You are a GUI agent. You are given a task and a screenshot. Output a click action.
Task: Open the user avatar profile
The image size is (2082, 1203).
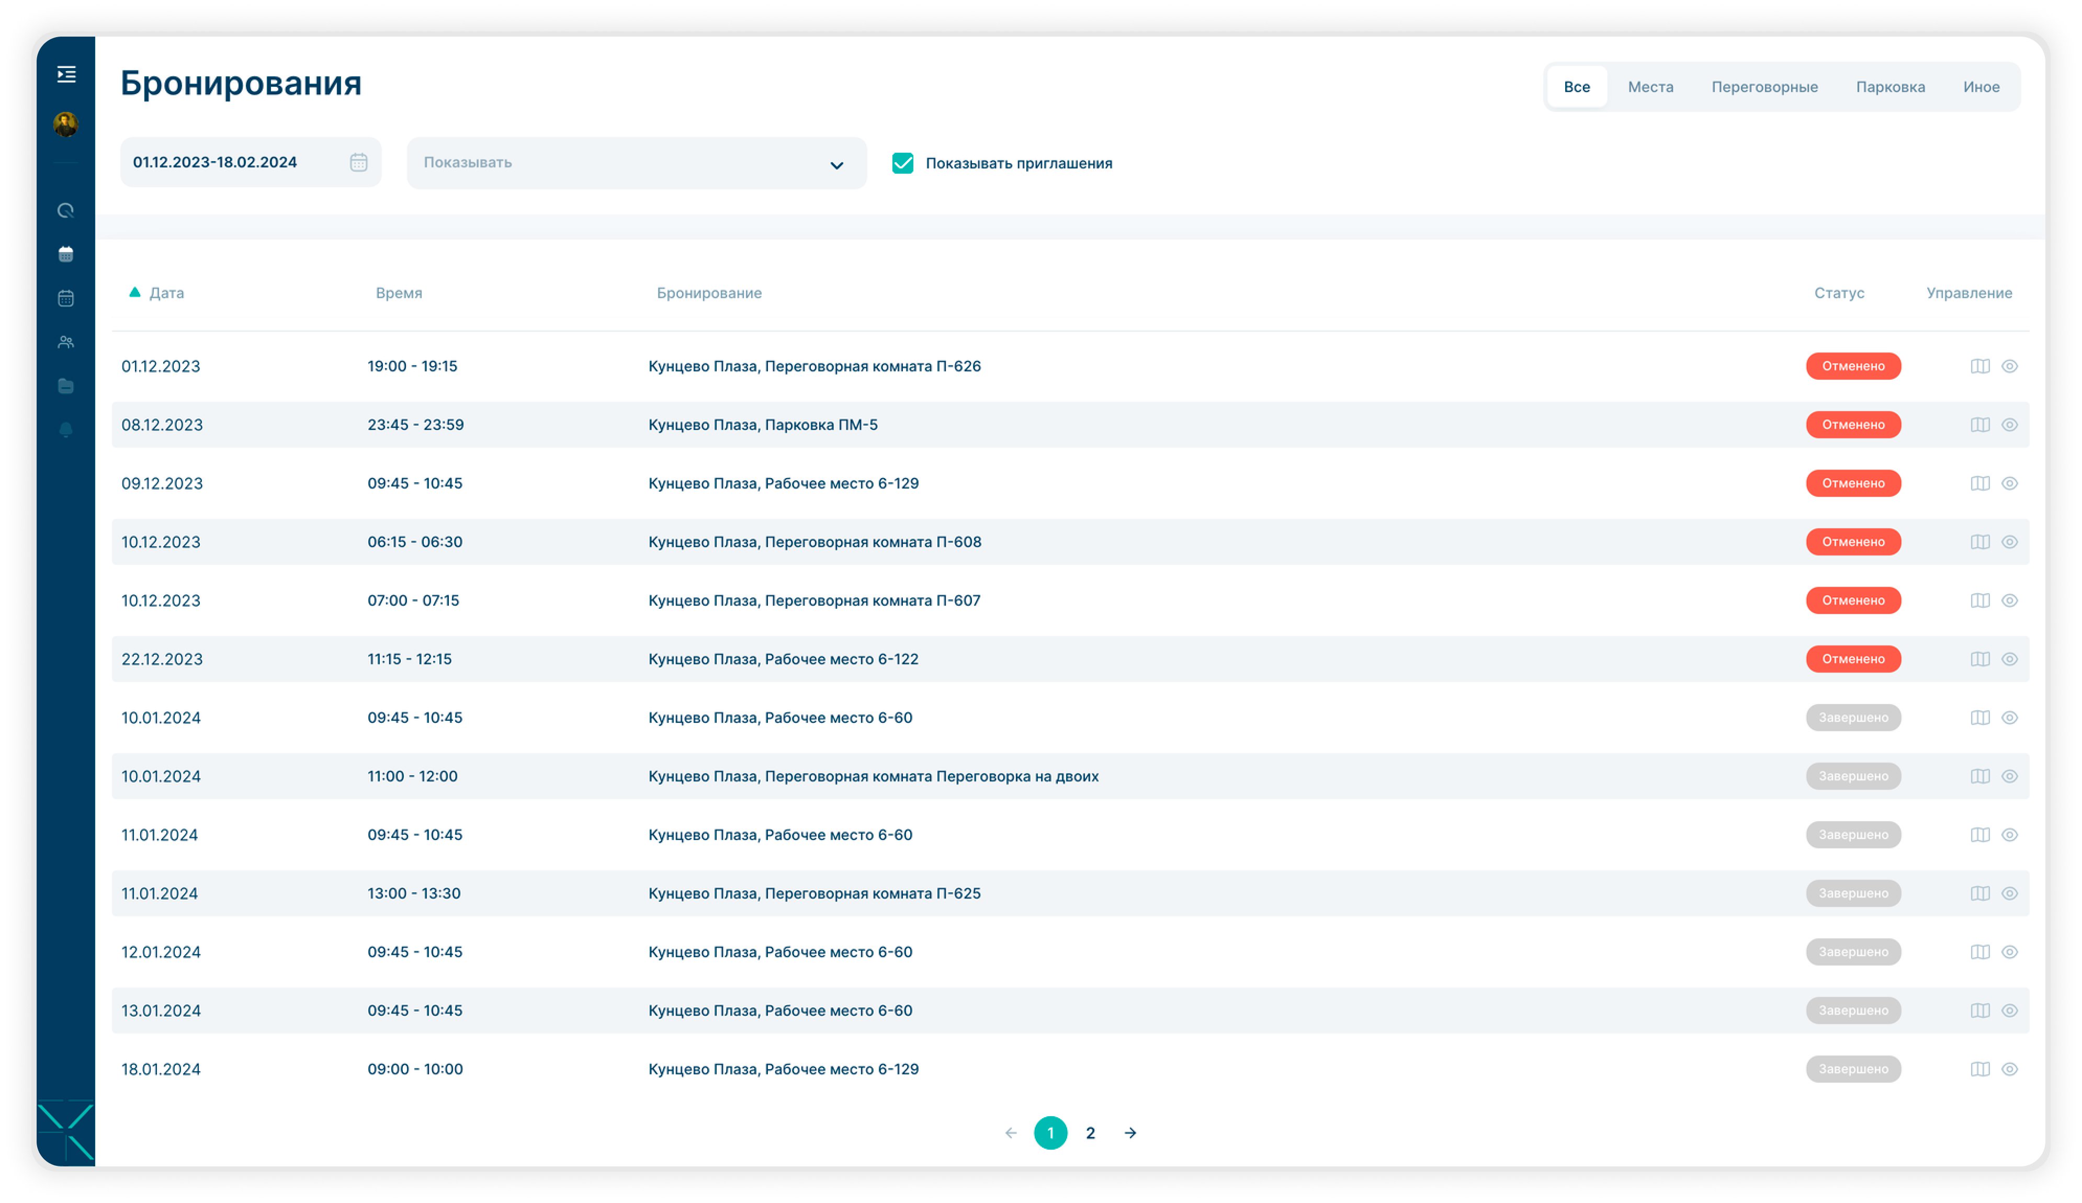[66, 125]
